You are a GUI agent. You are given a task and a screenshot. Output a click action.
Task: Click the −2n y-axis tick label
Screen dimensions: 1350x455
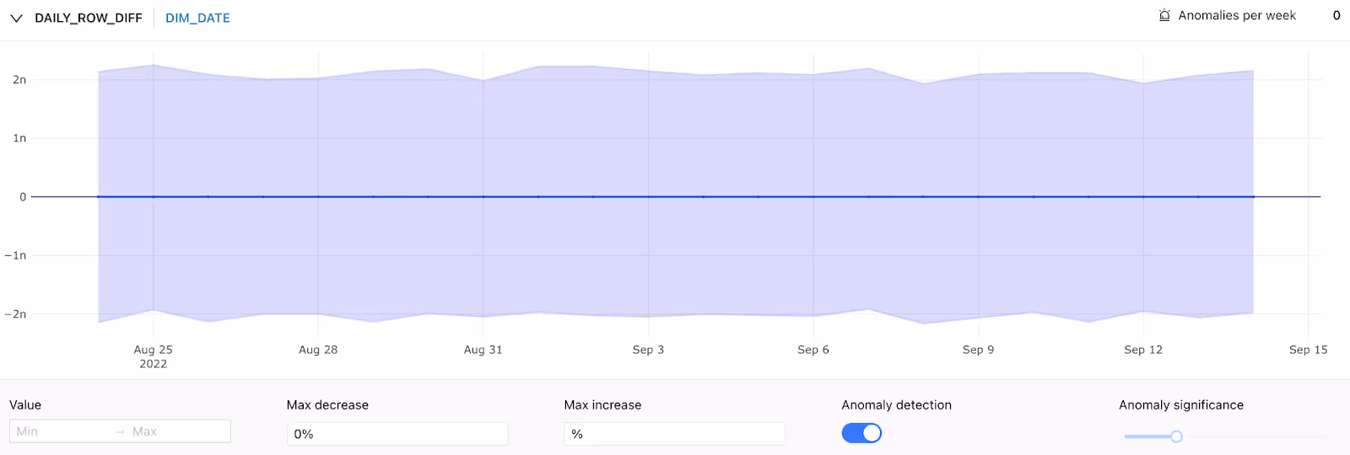click(x=16, y=314)
